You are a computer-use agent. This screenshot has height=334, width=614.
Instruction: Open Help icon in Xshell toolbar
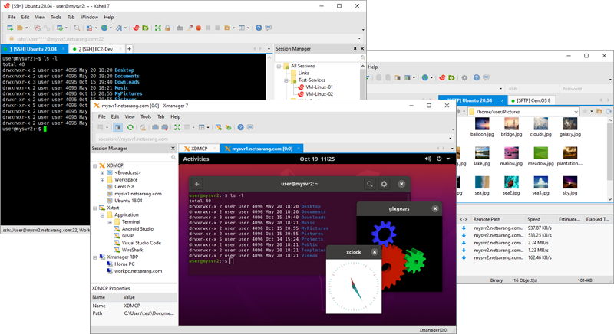259,28
